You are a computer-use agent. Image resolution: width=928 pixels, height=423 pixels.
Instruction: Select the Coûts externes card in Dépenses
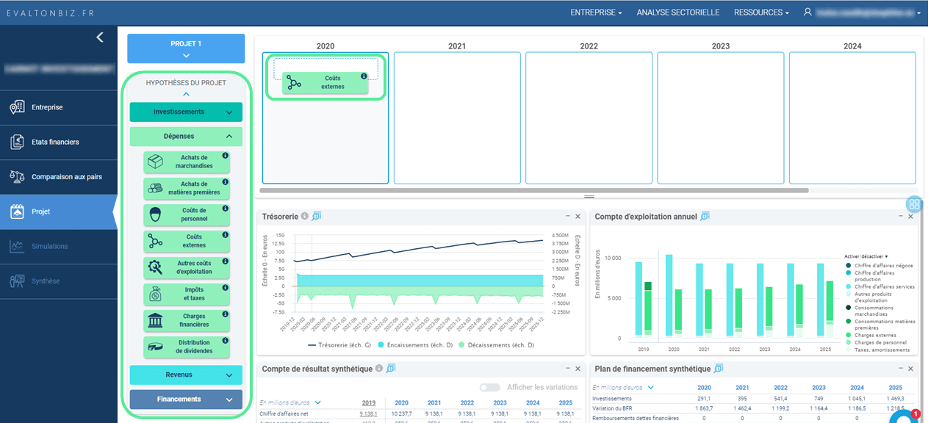point(187,242)
